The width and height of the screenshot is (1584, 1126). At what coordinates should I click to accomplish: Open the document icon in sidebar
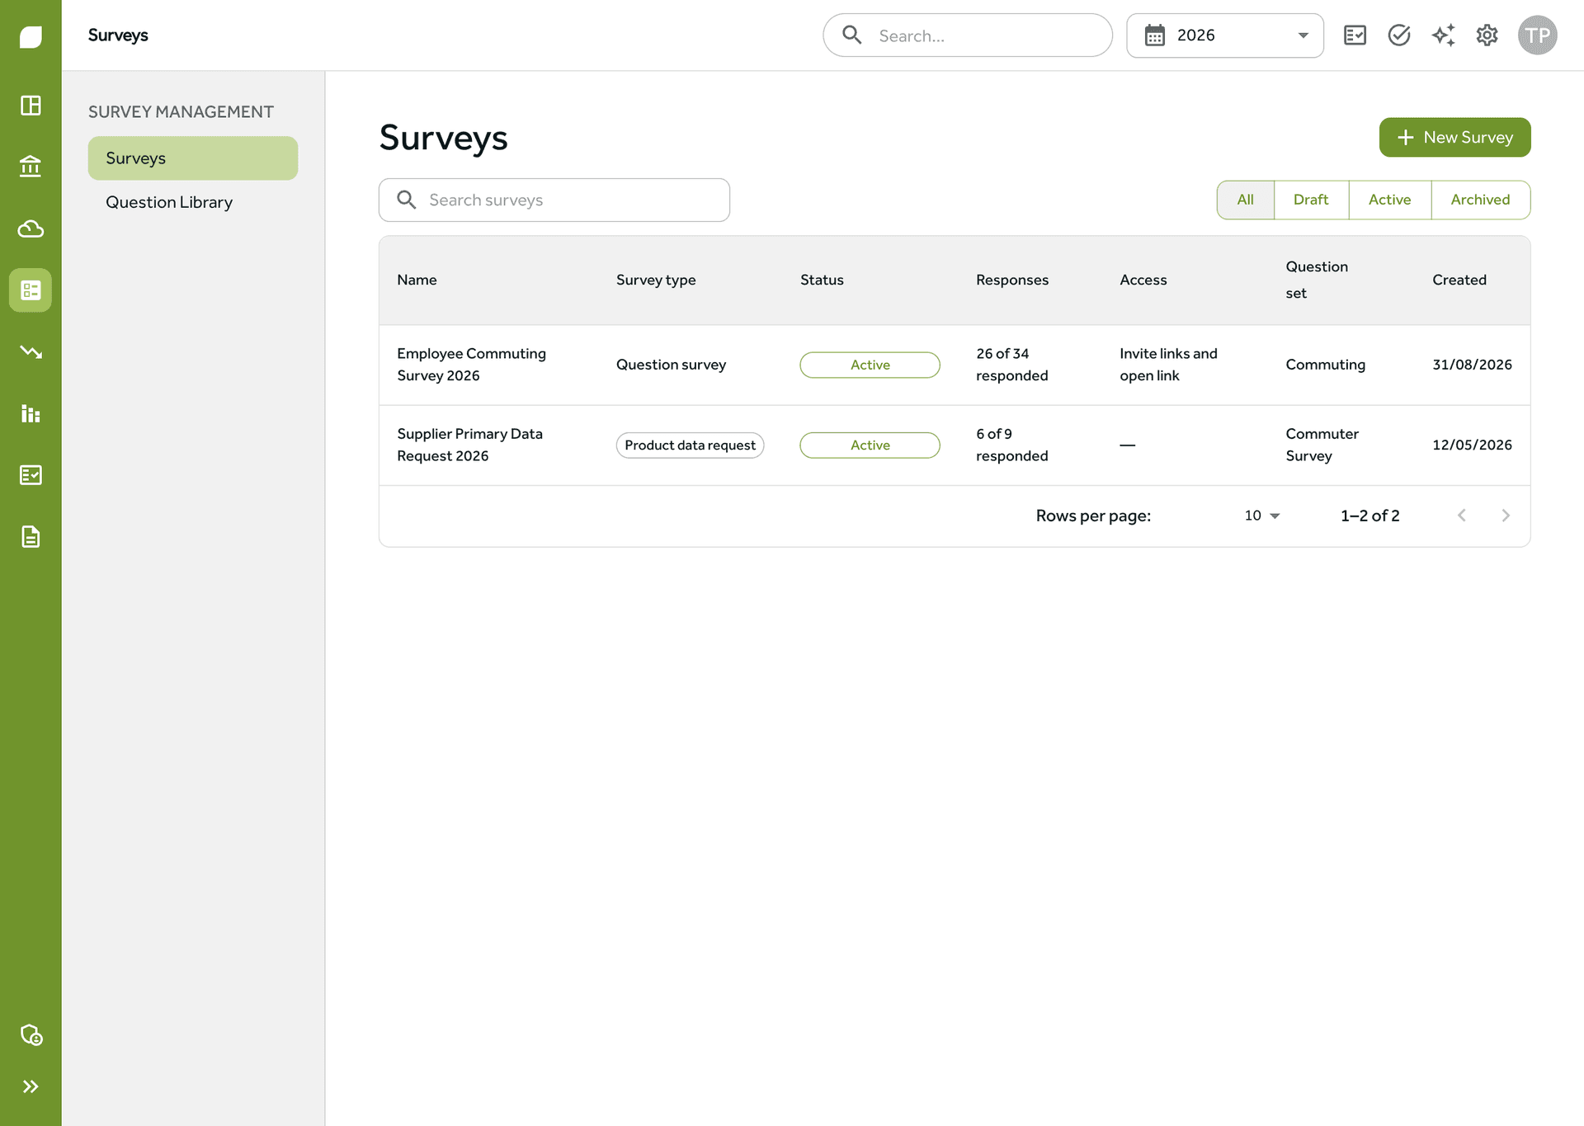coord(31,537)
